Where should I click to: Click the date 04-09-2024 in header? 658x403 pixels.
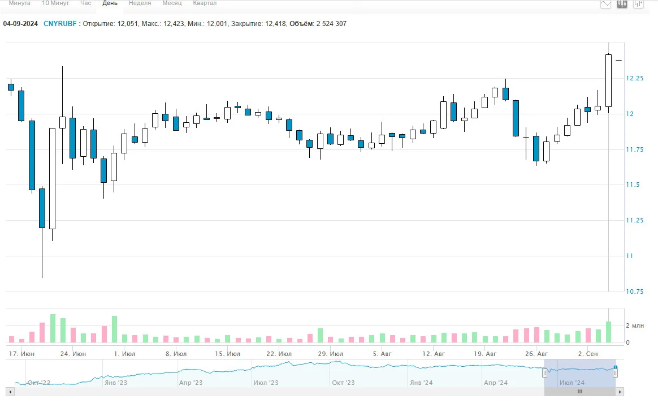[x=20, y=24]
